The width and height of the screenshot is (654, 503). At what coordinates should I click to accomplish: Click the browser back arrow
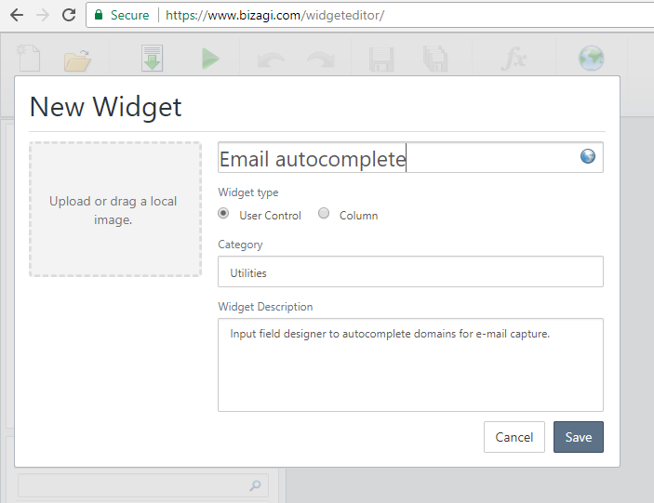17,16
